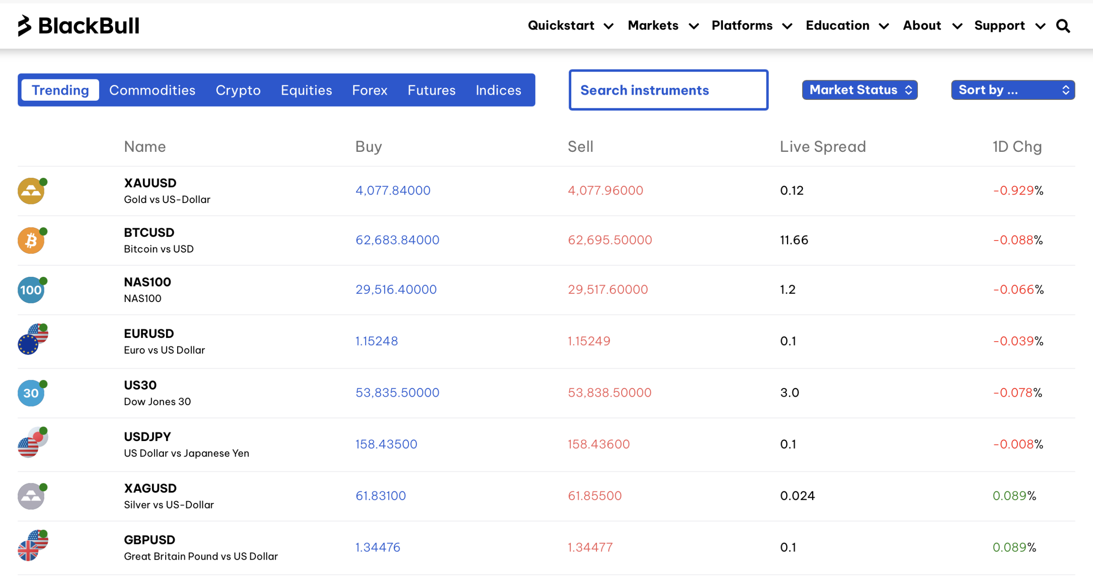Expand the About menu
The image size is (1093, 578).
(932, 26)
